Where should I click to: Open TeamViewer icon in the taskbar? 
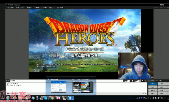[x=71, y=98]
